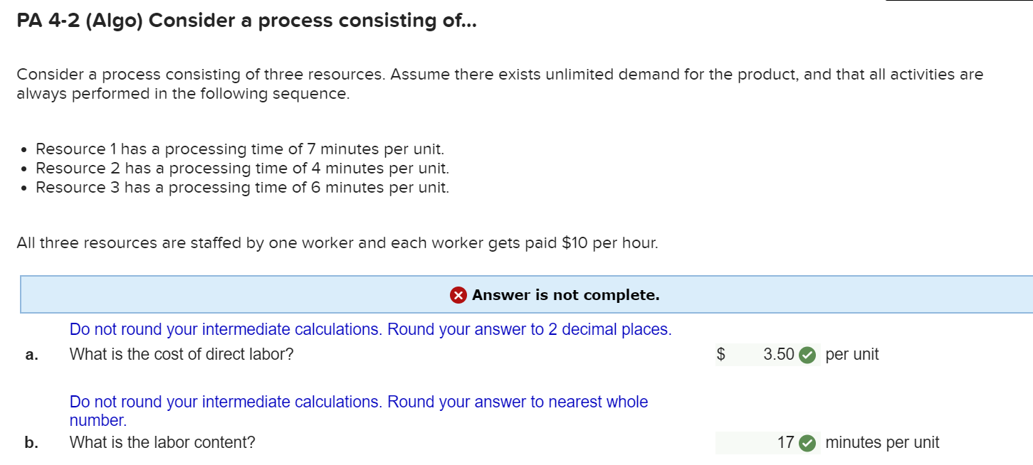Click the red X error icon in banner
The height and width of the screenshot is (465, 1033).
point(459,295)
